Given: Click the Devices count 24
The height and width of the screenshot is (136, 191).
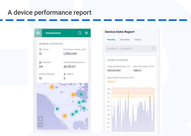Looking at the screenshot, I should (x=41, y=67).
